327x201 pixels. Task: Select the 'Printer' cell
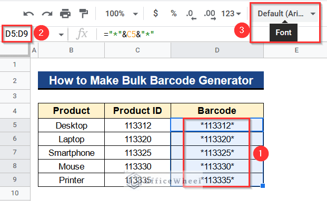[x=71, y=180]
